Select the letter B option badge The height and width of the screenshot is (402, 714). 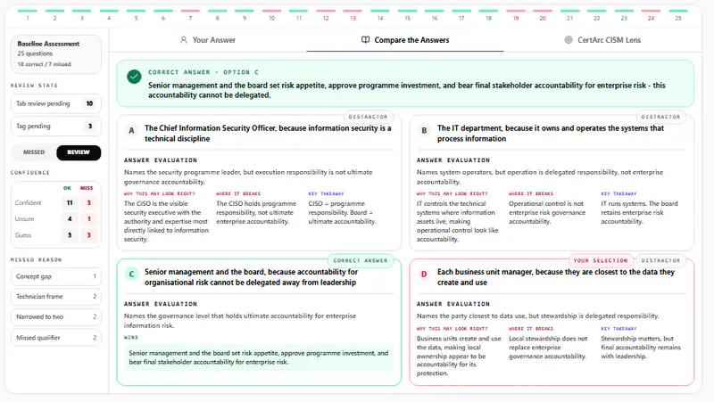tap(424, 130)
